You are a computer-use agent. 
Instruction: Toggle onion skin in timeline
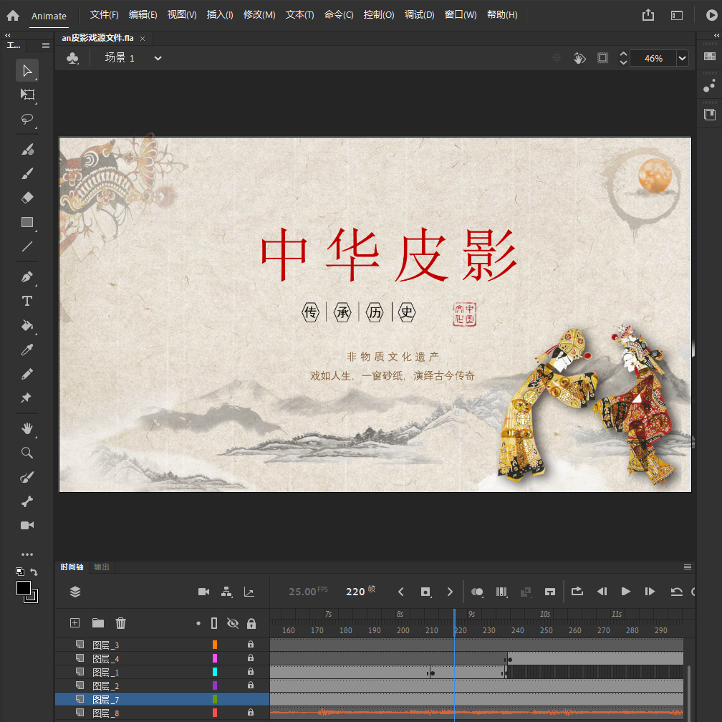point(478,592)
